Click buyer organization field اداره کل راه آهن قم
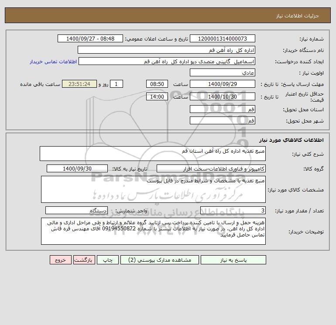This screenshot has height=325, width=336. point(166,50)
